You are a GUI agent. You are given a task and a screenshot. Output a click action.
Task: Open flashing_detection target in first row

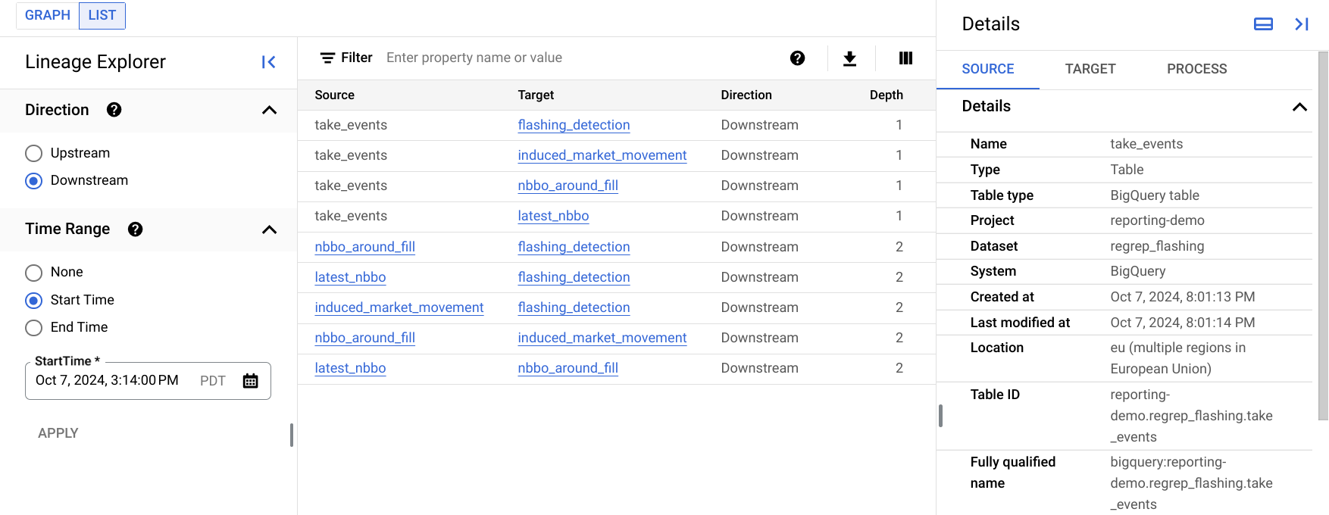pos(574,125)
